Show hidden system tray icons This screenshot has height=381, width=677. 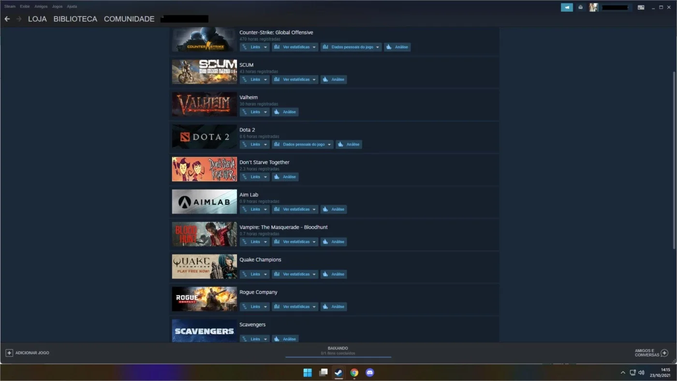(x=623, y=373)
